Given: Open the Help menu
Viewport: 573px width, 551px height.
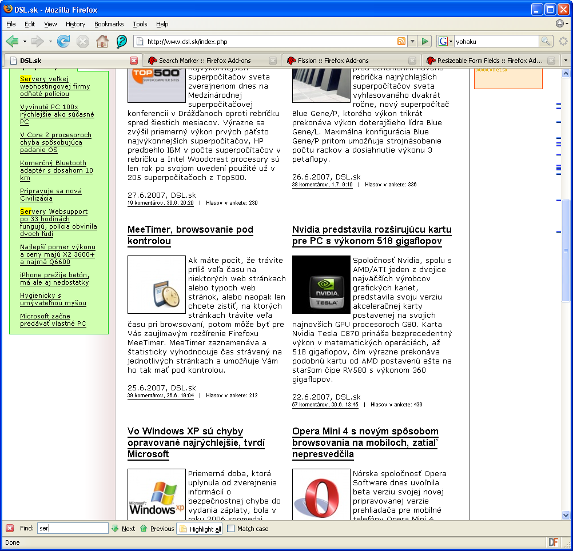Looking at the screenshot, I should point(162,24).
